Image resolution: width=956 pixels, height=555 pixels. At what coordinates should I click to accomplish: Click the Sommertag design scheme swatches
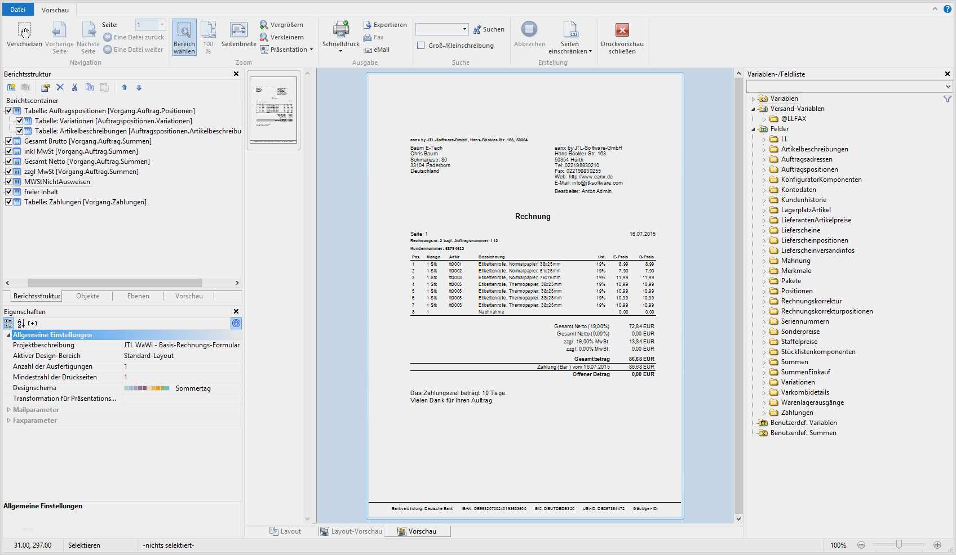(x=148, y=388)
